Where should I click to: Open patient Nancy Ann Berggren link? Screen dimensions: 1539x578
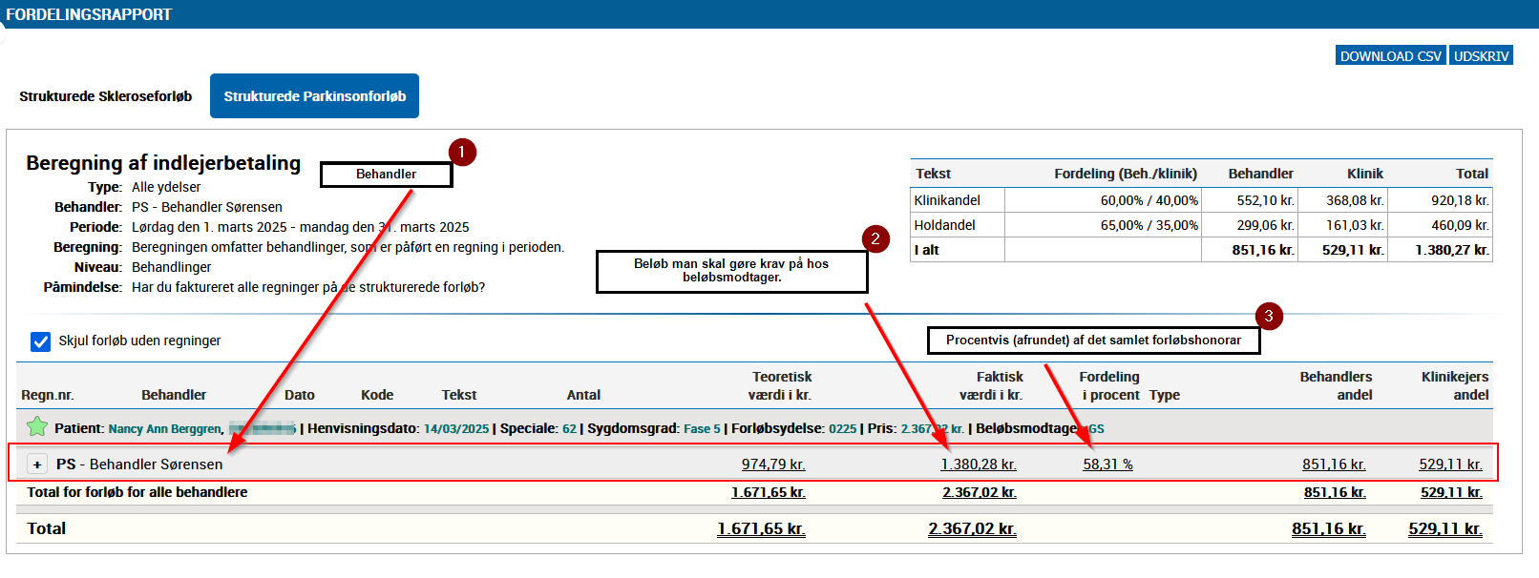pos(165,429)
